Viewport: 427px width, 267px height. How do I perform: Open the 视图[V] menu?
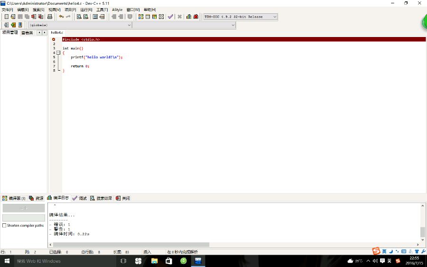pyautogui.click(x=55, y=9)
